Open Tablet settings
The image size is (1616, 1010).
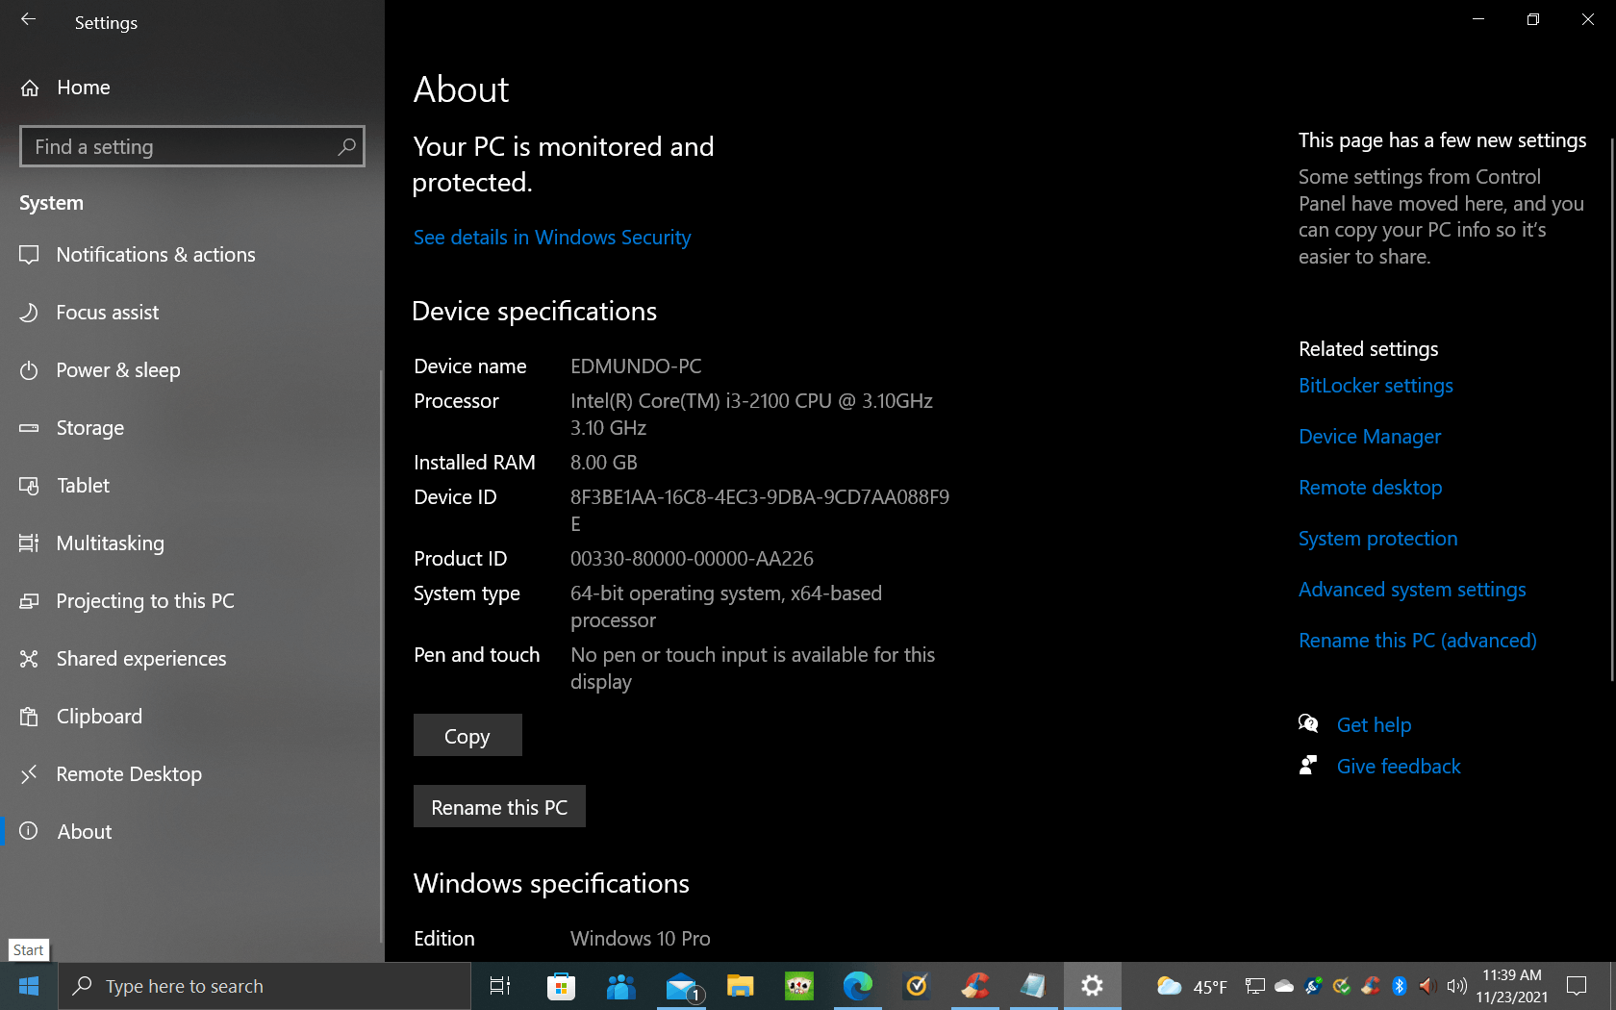[192, 486]
